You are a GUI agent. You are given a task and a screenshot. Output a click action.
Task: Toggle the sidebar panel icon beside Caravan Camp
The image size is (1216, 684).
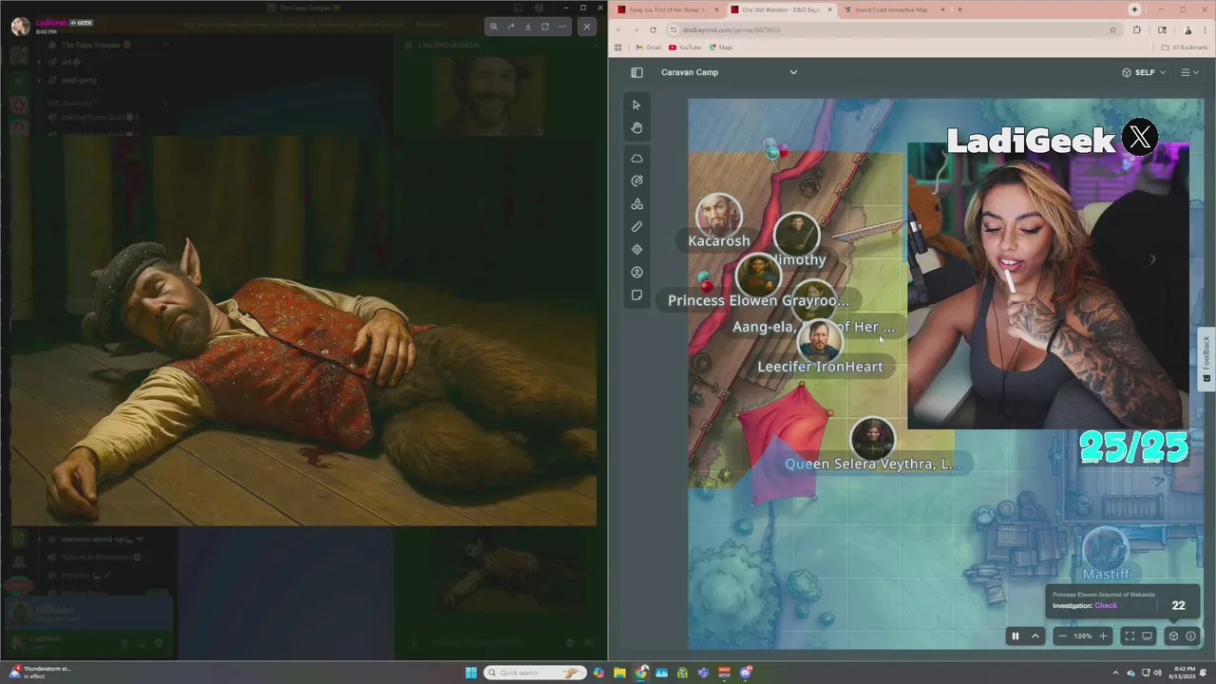tap(636, 72)
